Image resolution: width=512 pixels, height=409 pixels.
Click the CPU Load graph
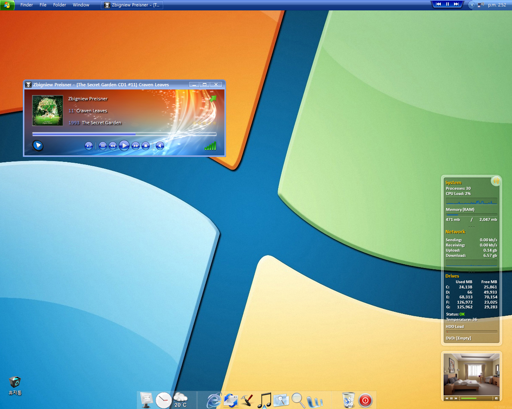(x=472, y=201)
